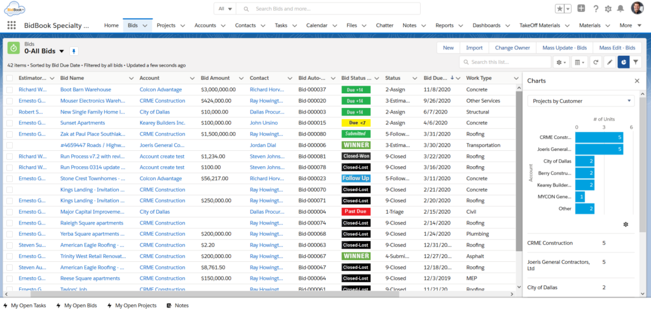Open the Status column menu chevron

coord(415,78)
